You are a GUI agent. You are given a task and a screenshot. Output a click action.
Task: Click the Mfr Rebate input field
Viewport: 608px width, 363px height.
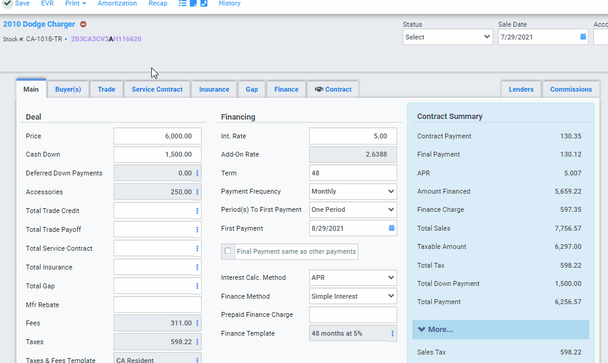[x=157, y=305]
